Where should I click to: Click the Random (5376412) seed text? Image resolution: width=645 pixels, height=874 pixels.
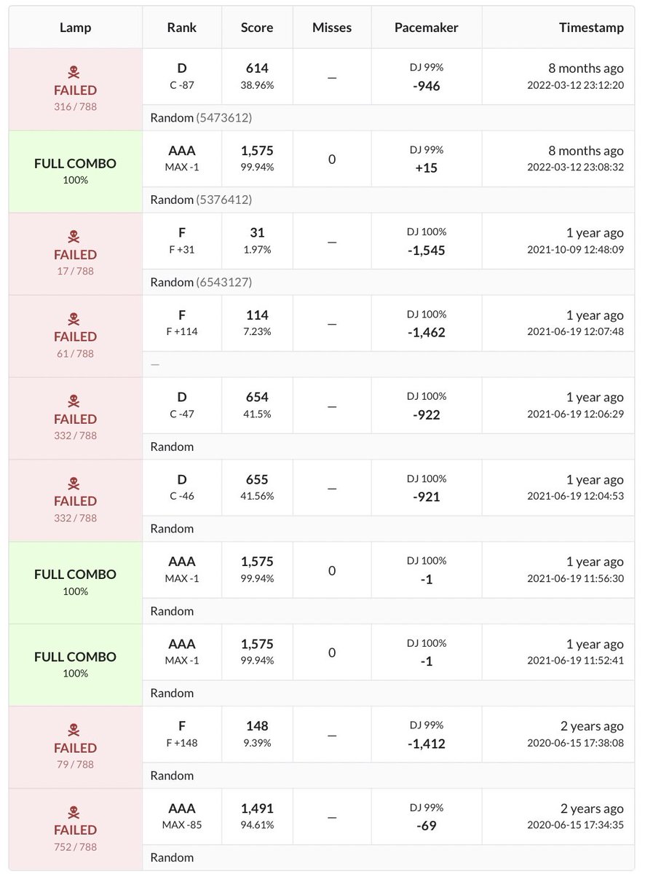tap(201, 200)
